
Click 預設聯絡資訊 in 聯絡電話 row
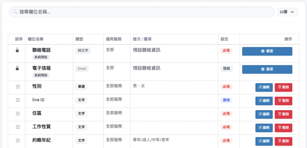tap(147, 50)
